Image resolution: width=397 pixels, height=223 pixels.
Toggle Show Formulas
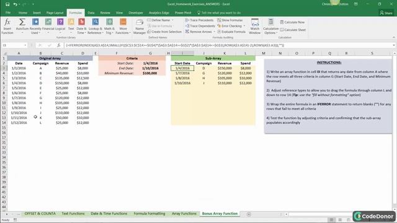(230, 20)
